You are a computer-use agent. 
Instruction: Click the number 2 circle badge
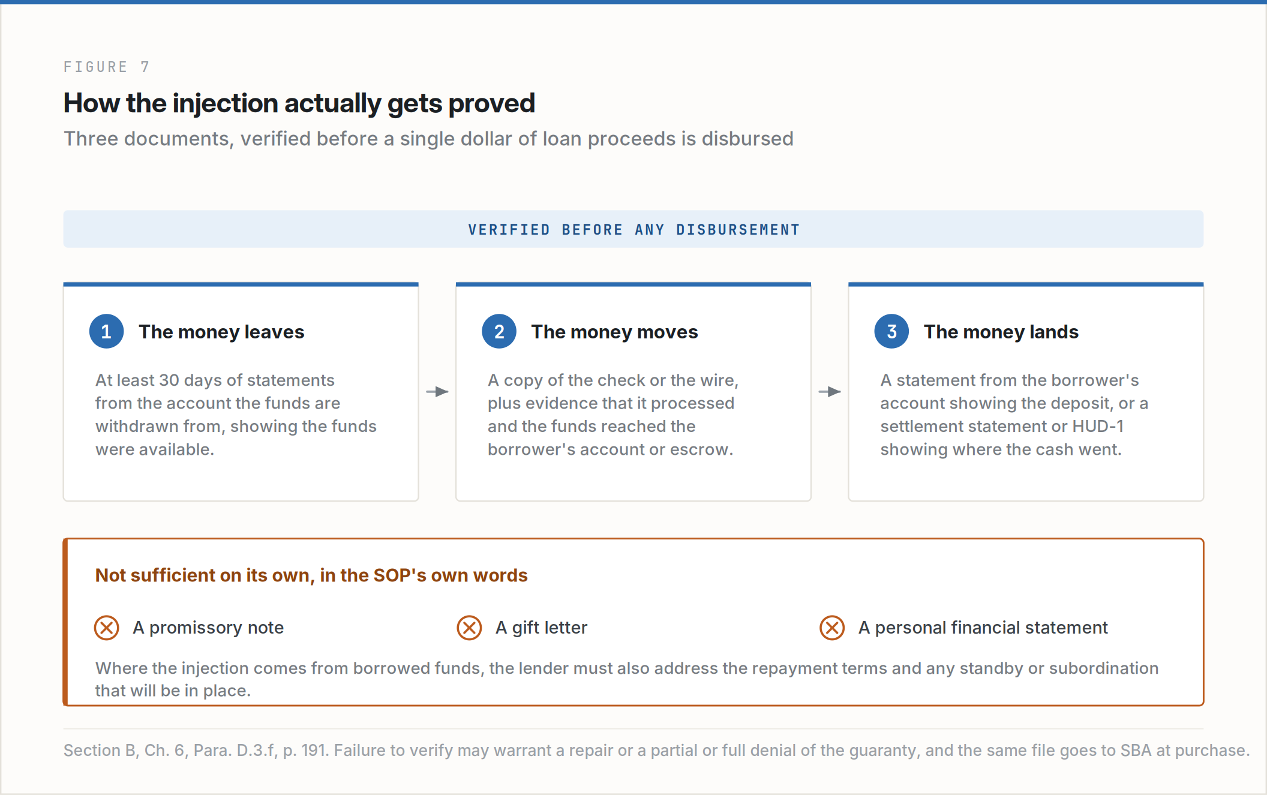(x=499, y=331)
